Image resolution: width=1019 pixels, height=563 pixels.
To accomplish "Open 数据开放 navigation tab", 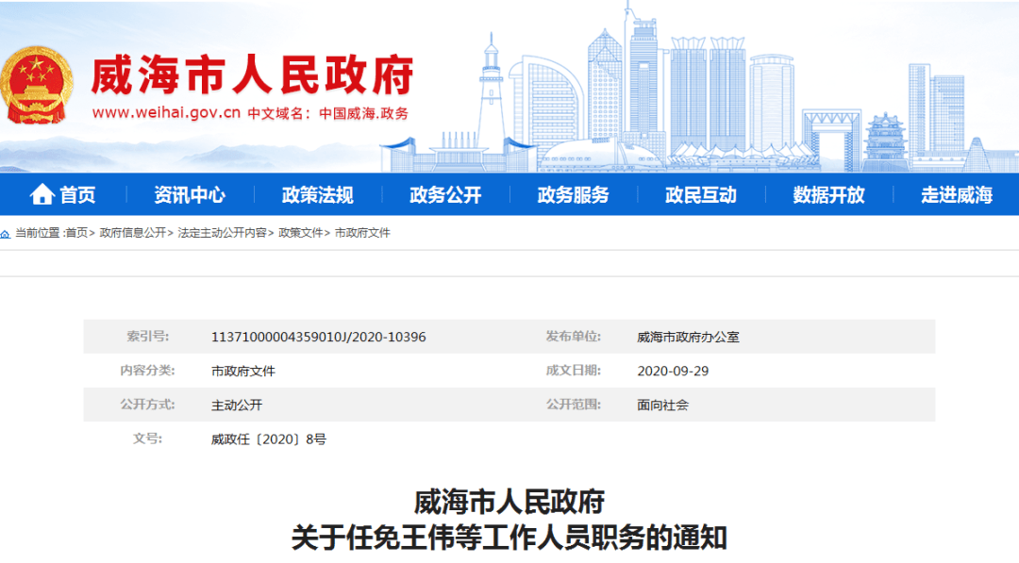I will pyautogui.click(x=828, y=194).
